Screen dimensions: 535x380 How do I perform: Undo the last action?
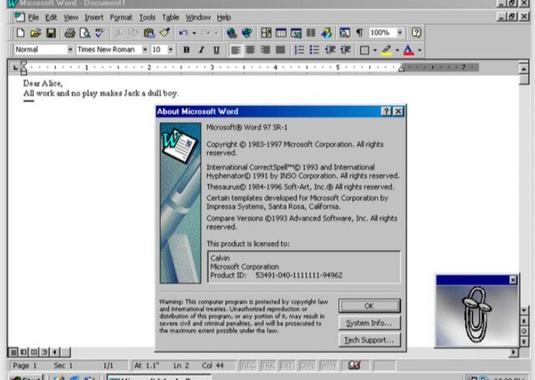click(x=183, y=33)
